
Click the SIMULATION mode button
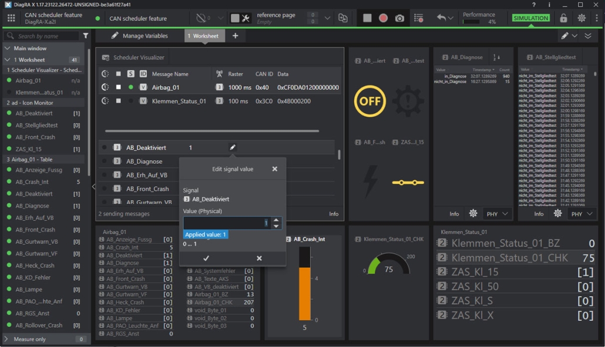pos(530,18)
